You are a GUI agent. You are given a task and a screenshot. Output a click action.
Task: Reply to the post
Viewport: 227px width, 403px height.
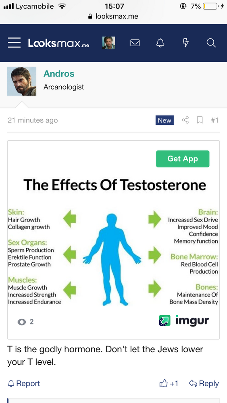click(204, 384)
